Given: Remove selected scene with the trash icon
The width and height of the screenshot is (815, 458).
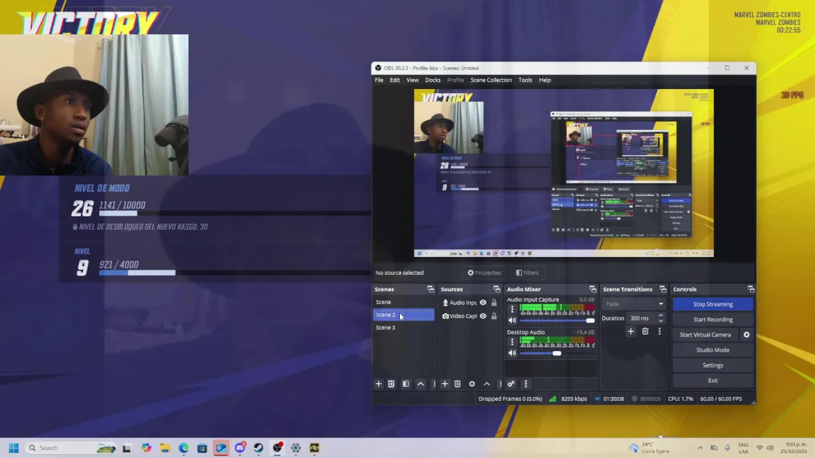Looking at the screenshot, I should 391,384.
